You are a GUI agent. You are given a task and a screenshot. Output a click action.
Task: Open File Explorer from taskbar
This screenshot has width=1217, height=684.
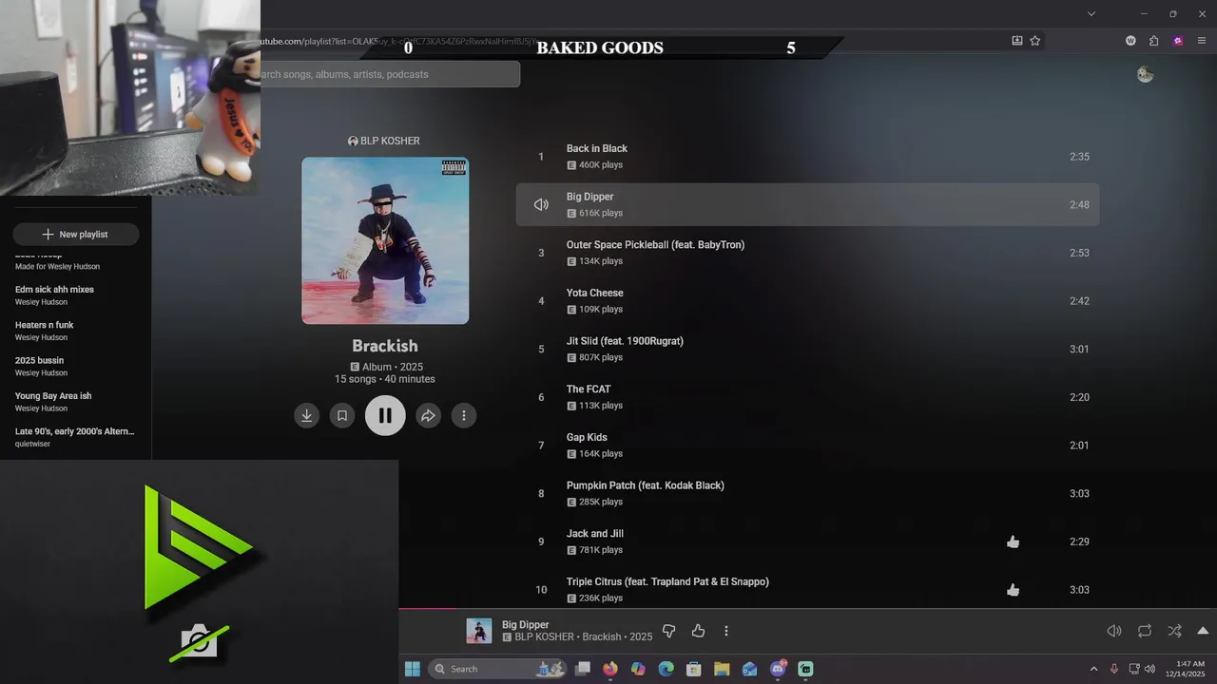click(x=722, y=669)
